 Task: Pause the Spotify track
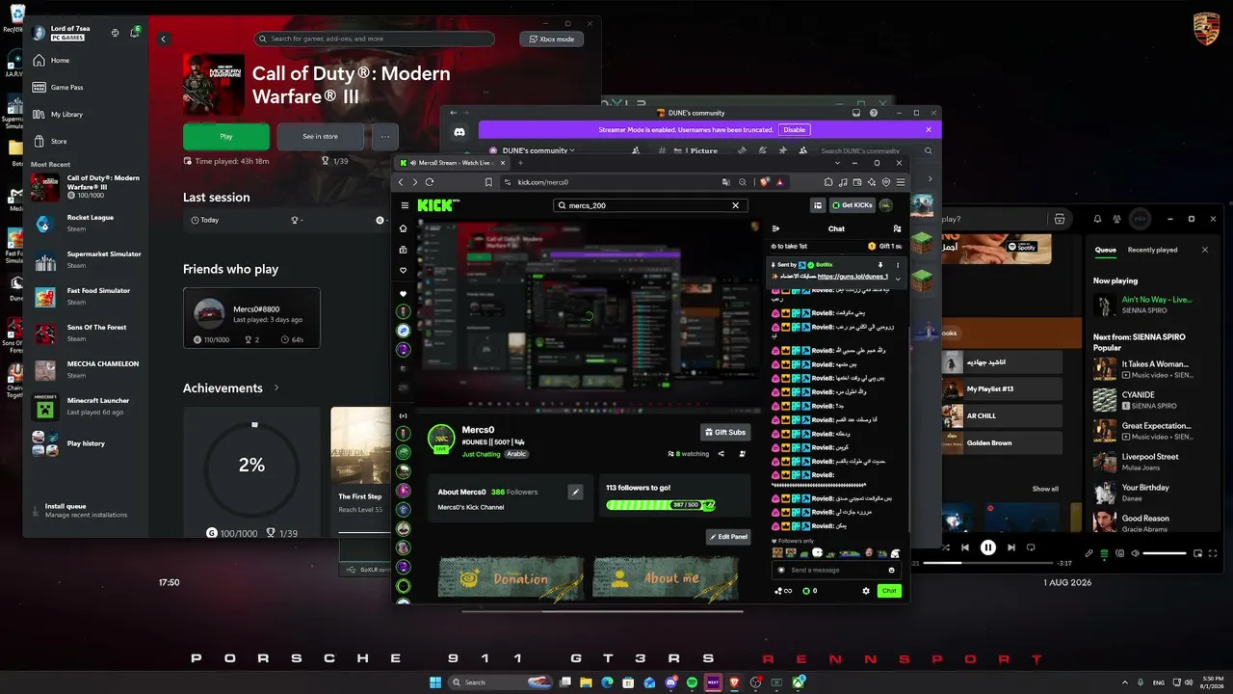coord(987,547)
